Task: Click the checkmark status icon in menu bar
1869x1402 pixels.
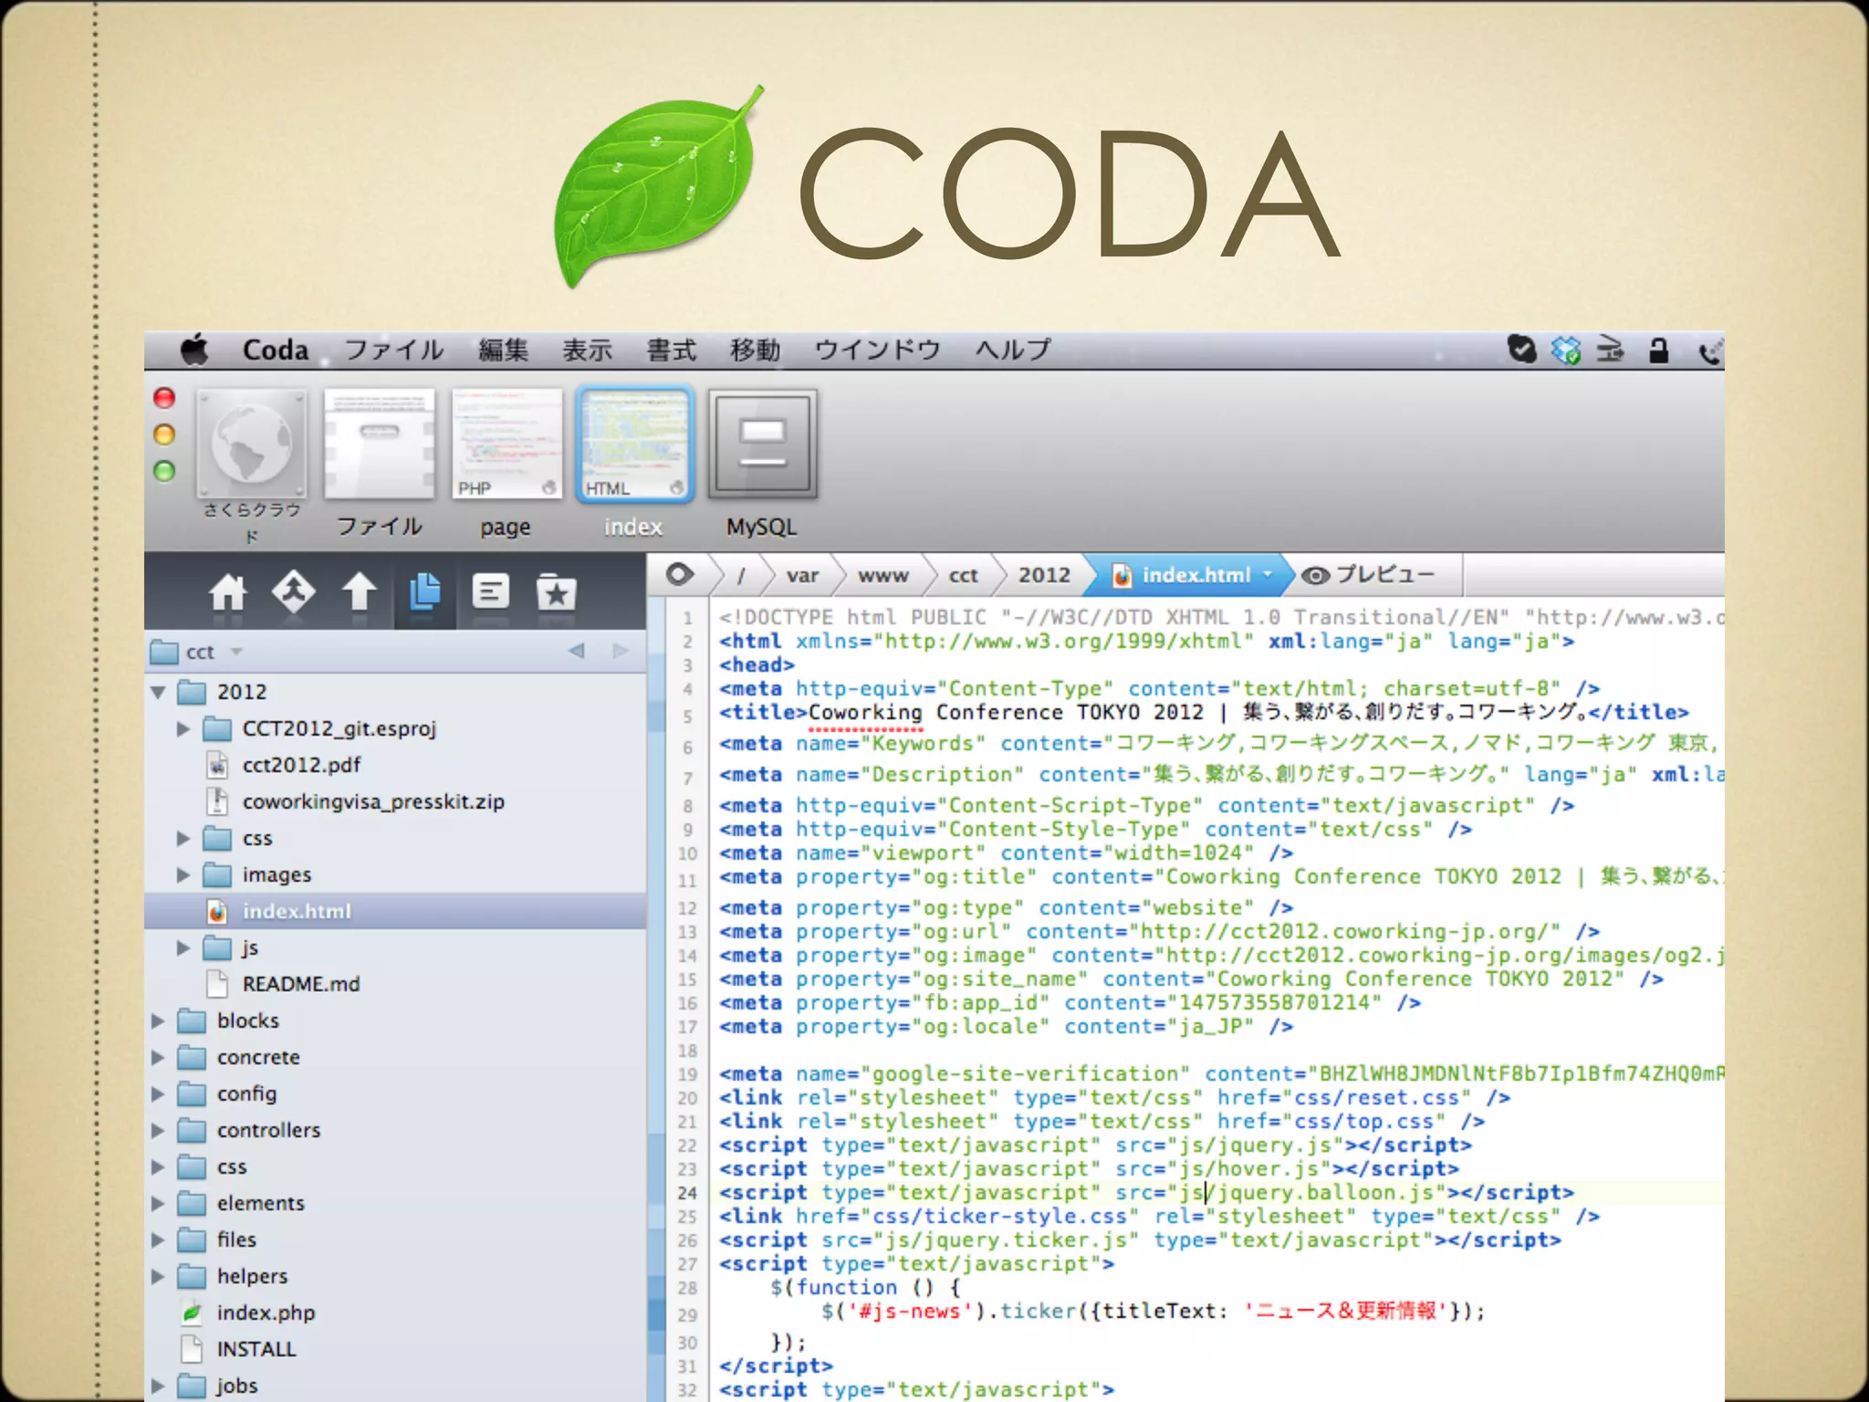Action: [x=1521, y=350]
